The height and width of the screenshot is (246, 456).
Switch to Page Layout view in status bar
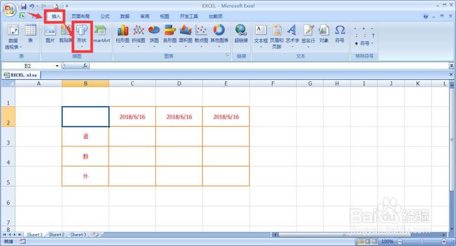tap(368, 241)
